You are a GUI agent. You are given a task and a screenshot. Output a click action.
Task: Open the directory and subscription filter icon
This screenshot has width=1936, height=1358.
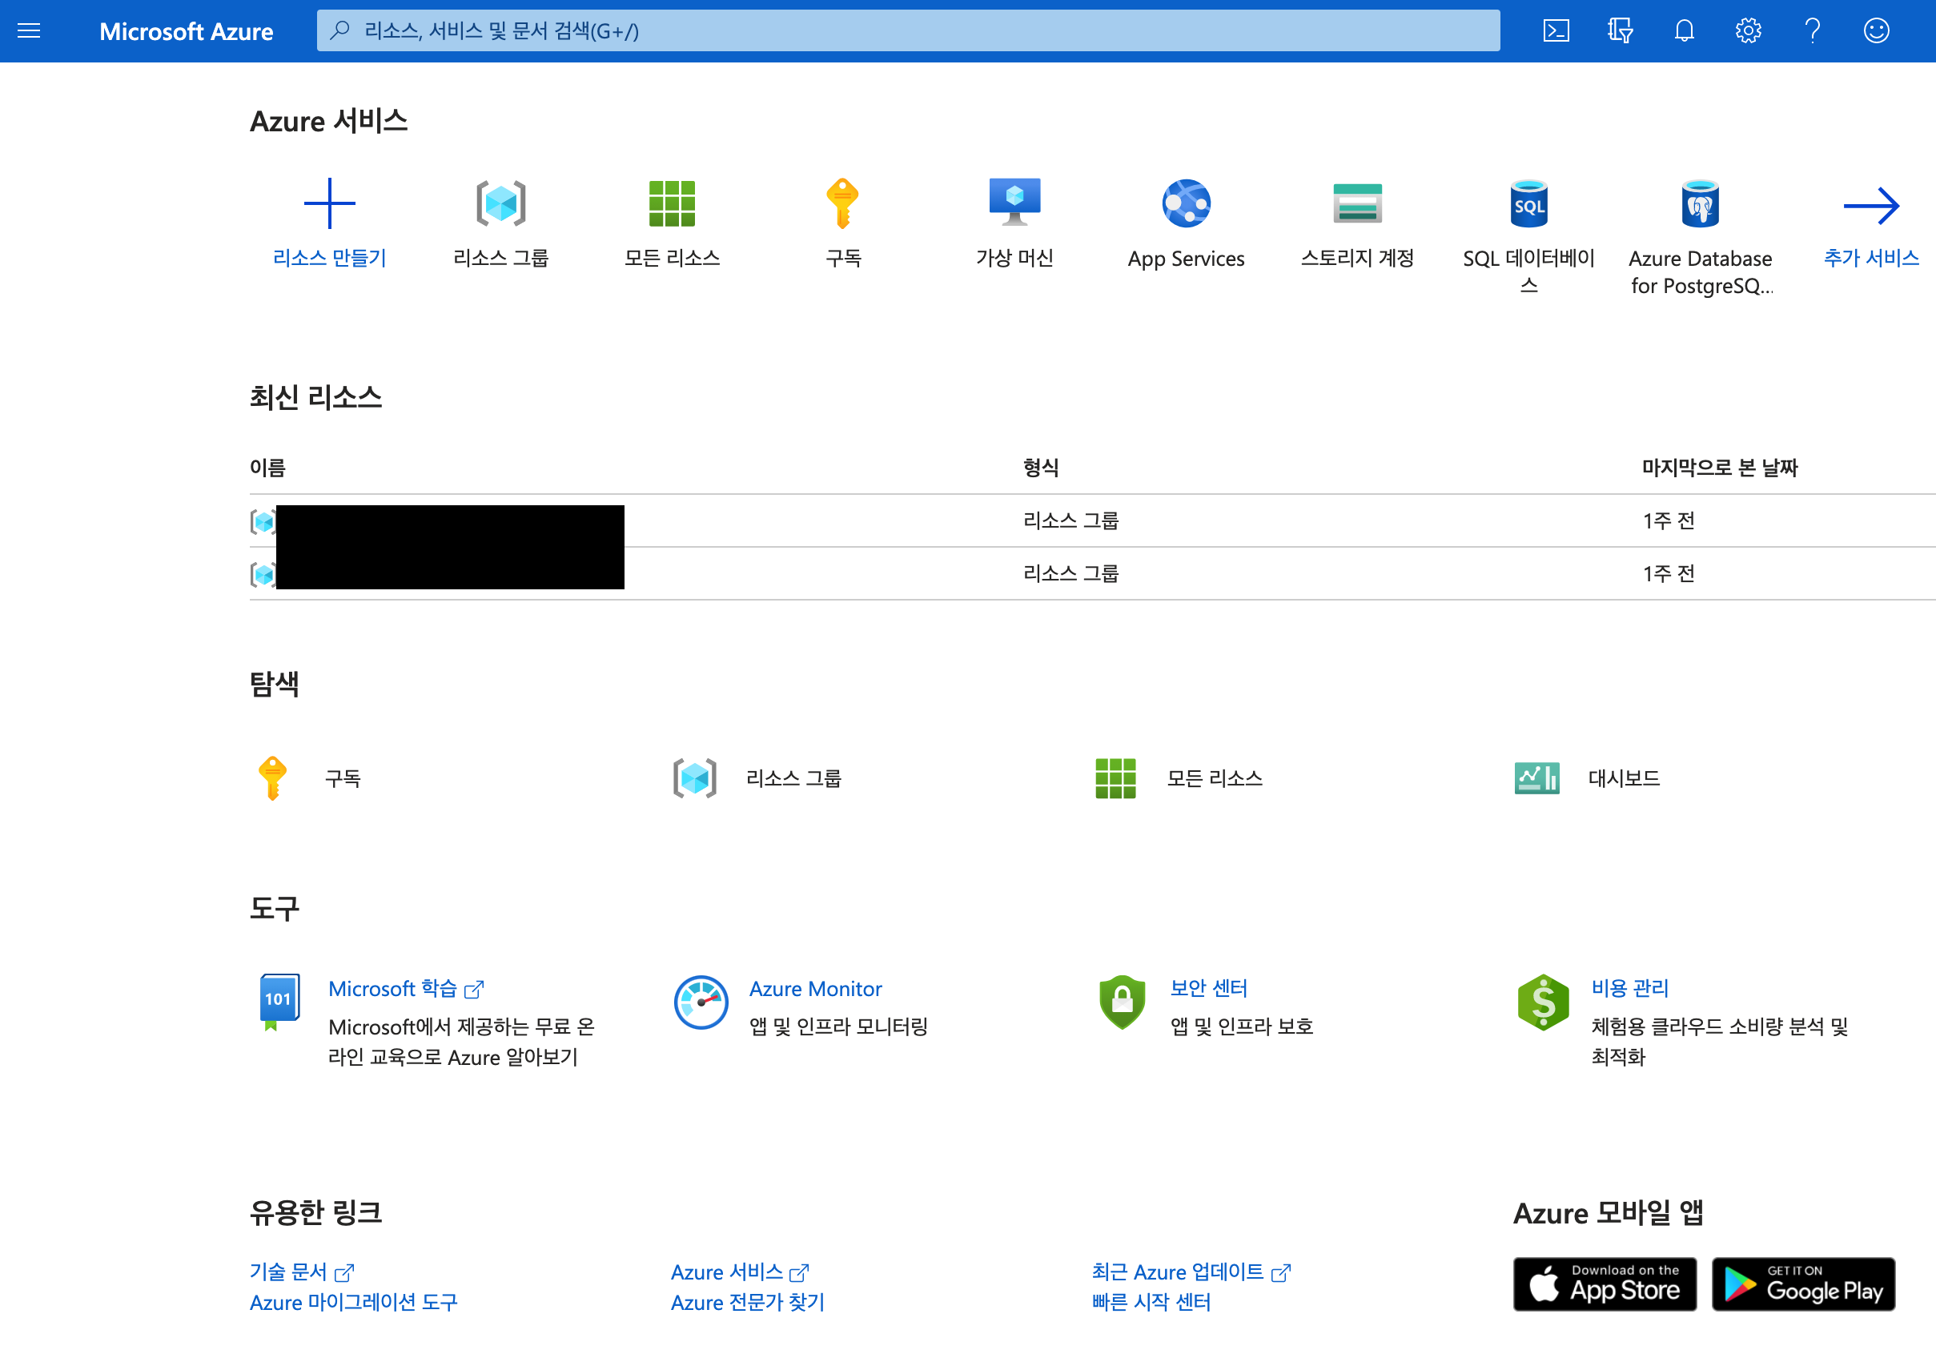pyautogui.click(x=1619, y=31)
